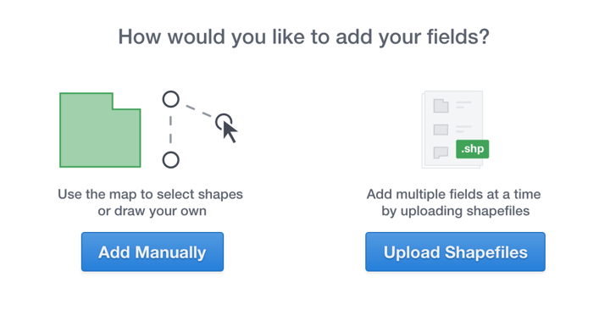Click the mouse cursor arrow icon
Screen dimensions: 610x310
coord(230,132)
